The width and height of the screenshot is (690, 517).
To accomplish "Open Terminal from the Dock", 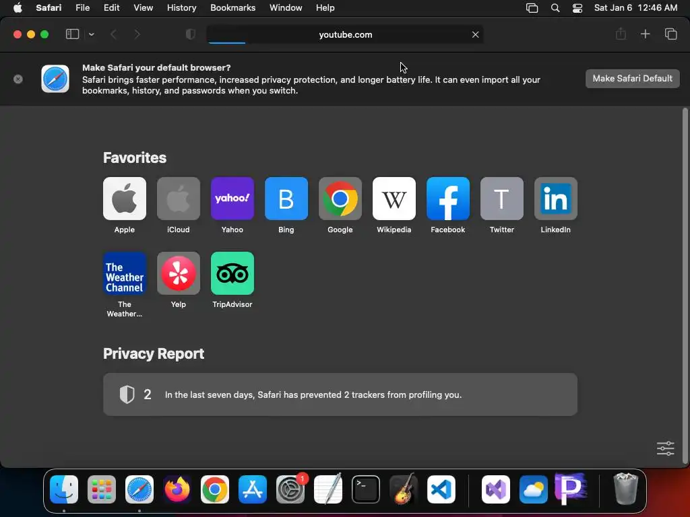I will click(x=366, y=489).
